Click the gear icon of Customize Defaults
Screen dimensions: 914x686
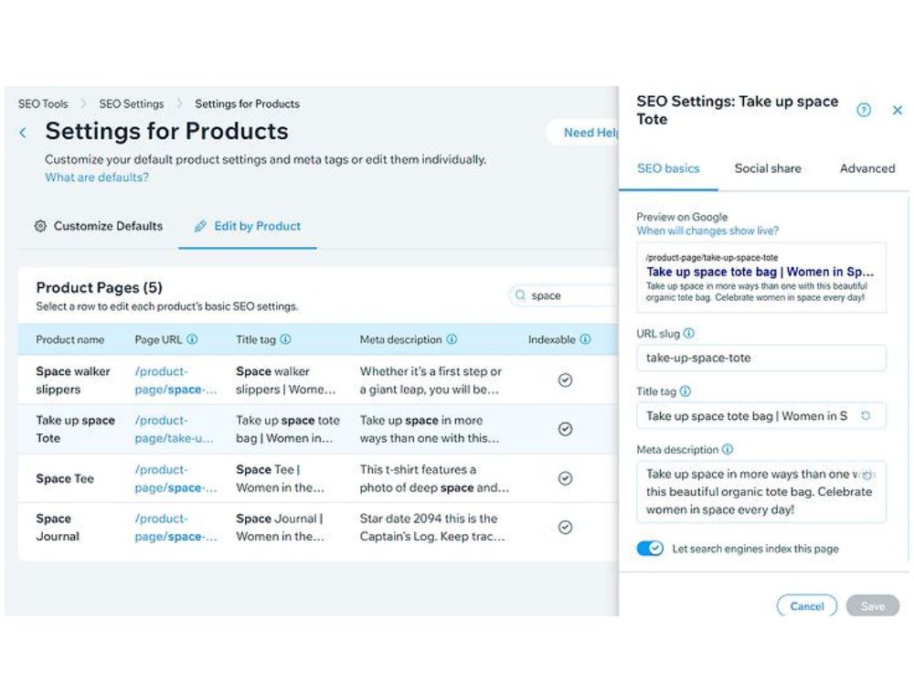pos(40,226)
